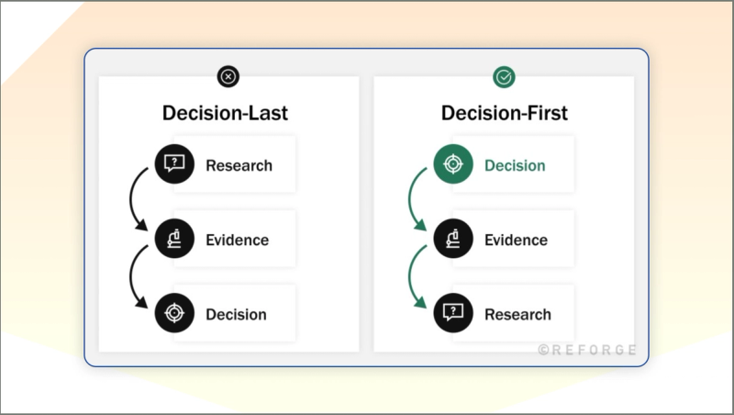Image resolution: width=734 pixels, height=415 pixels.
Task: Click the black arrow from Research to Evidence
Action: click(x=138, y=199)
